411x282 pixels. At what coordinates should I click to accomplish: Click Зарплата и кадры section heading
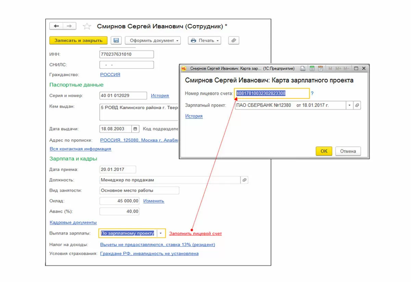[x=73, y=159]
